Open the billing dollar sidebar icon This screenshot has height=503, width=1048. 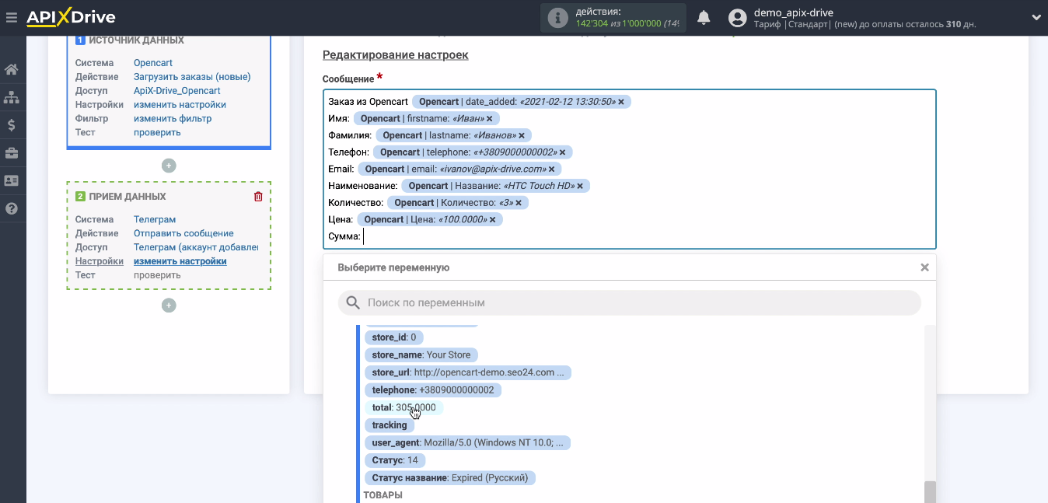pos(12,125)
